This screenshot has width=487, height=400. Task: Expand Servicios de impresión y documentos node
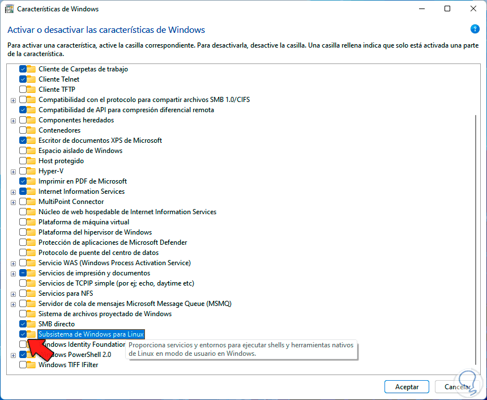coord(13,274)
